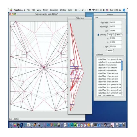Select 'edges 13 and 14 have same strain'
Viewport: 137px width, 137px height.
click(x=108, y=76)
